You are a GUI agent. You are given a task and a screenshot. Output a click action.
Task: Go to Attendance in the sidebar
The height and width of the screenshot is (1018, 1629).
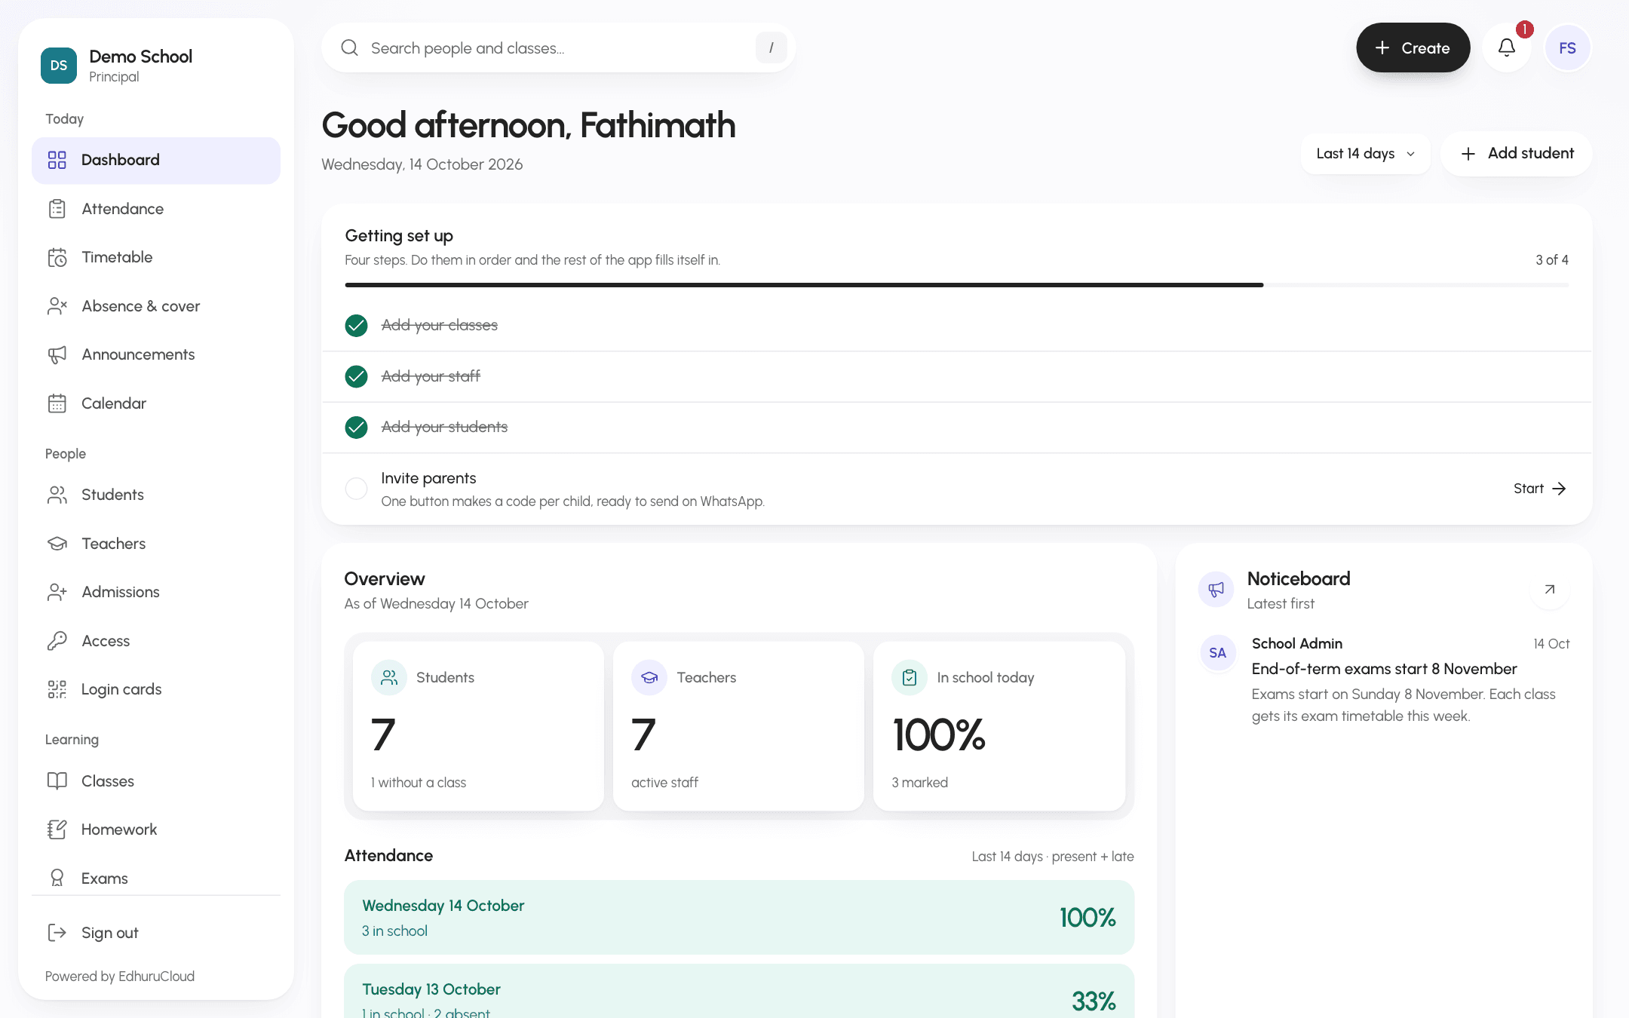pos(156,209)
